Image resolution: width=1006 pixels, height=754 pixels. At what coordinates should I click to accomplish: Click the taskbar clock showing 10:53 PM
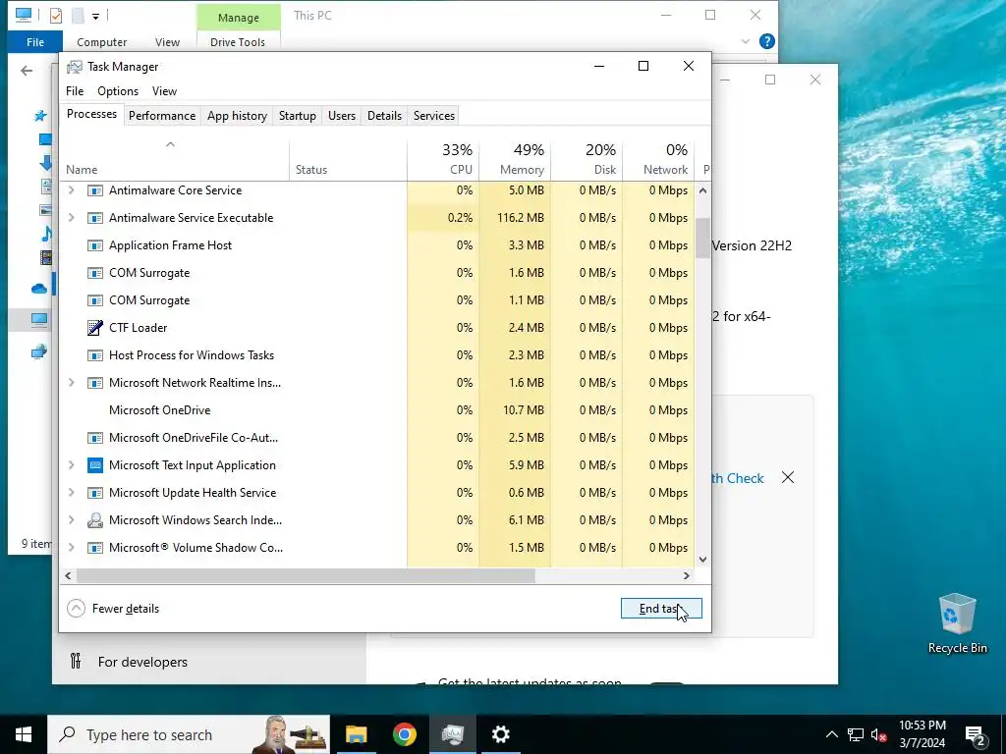pos(922,734)
